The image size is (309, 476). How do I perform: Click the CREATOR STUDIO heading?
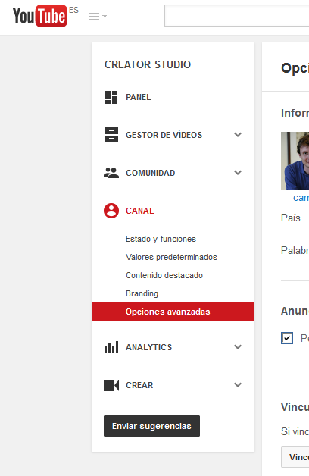tap(148, 64)
